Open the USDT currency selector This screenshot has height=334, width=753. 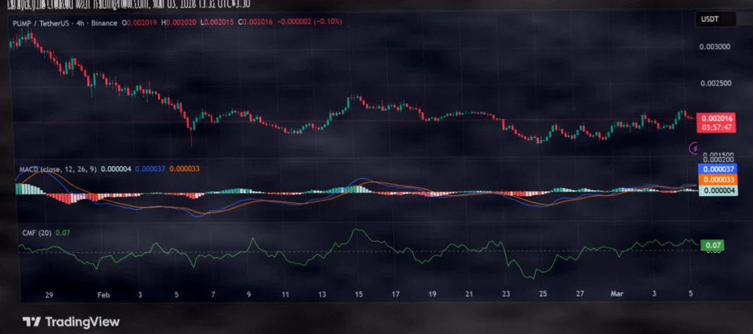click(x=716, y=20)
